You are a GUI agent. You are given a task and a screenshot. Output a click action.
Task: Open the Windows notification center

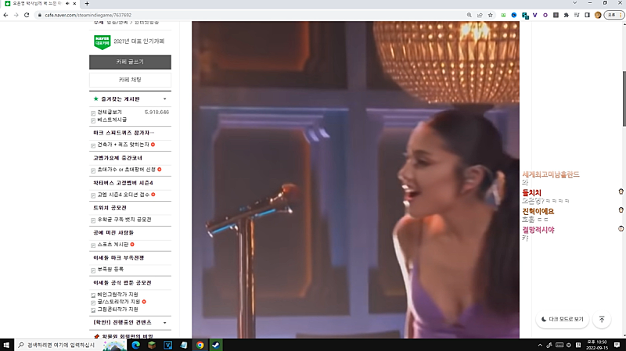[617, 345]
